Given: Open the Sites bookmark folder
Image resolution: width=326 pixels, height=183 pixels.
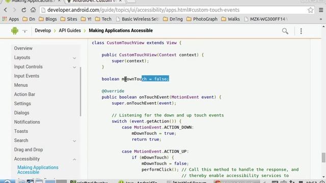Looking at the screenshot, I should point(69,19).
